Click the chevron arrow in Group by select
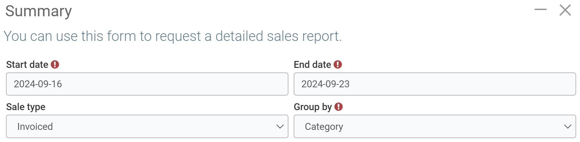Viewport: 580px width, 142px height. click(567, 127)
